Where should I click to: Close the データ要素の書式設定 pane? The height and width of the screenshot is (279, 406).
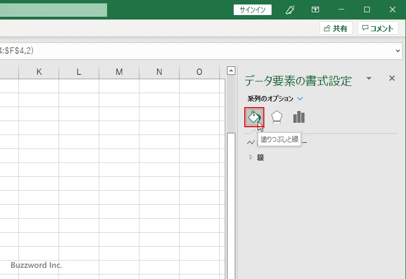pos(391,79)
